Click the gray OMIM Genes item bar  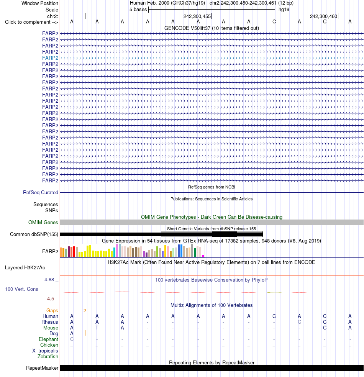[x=212, y=222]
